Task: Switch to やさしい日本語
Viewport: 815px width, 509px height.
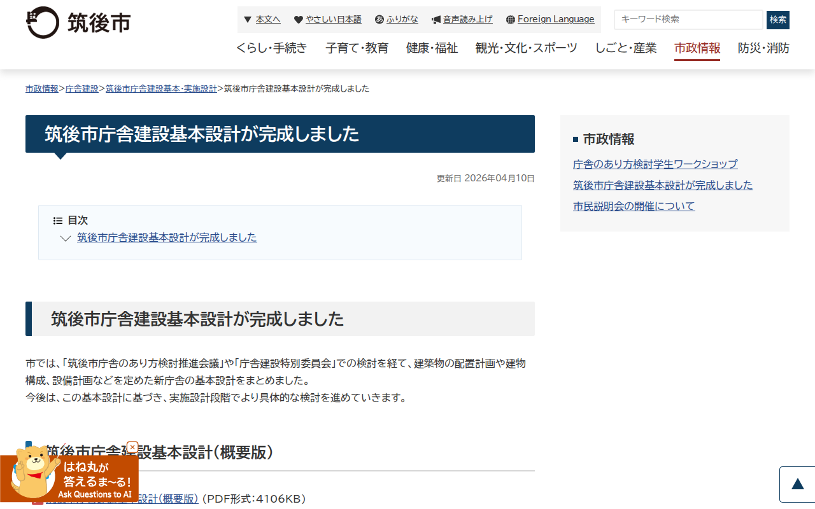Action: coord(333,20)
